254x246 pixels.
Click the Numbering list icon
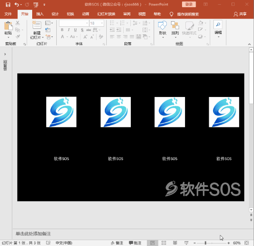(122, 23)
